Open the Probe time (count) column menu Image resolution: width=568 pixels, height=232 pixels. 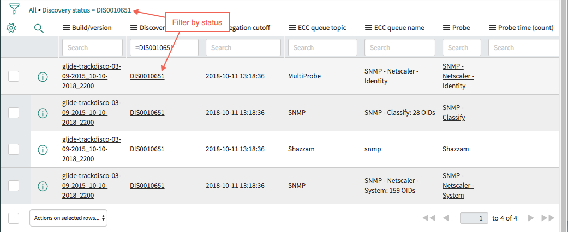(x=492, y=27)
